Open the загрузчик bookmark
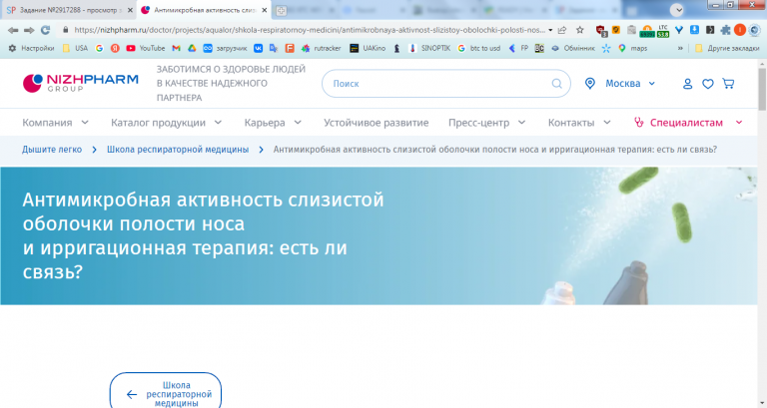767x408 pixels. coord(225,48)
